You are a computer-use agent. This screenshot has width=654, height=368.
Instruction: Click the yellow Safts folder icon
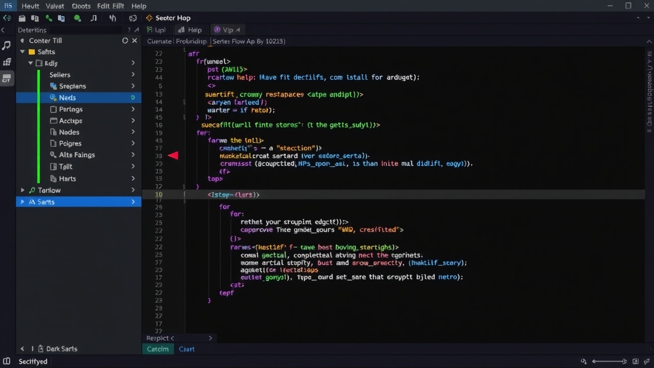coord(32,52)
